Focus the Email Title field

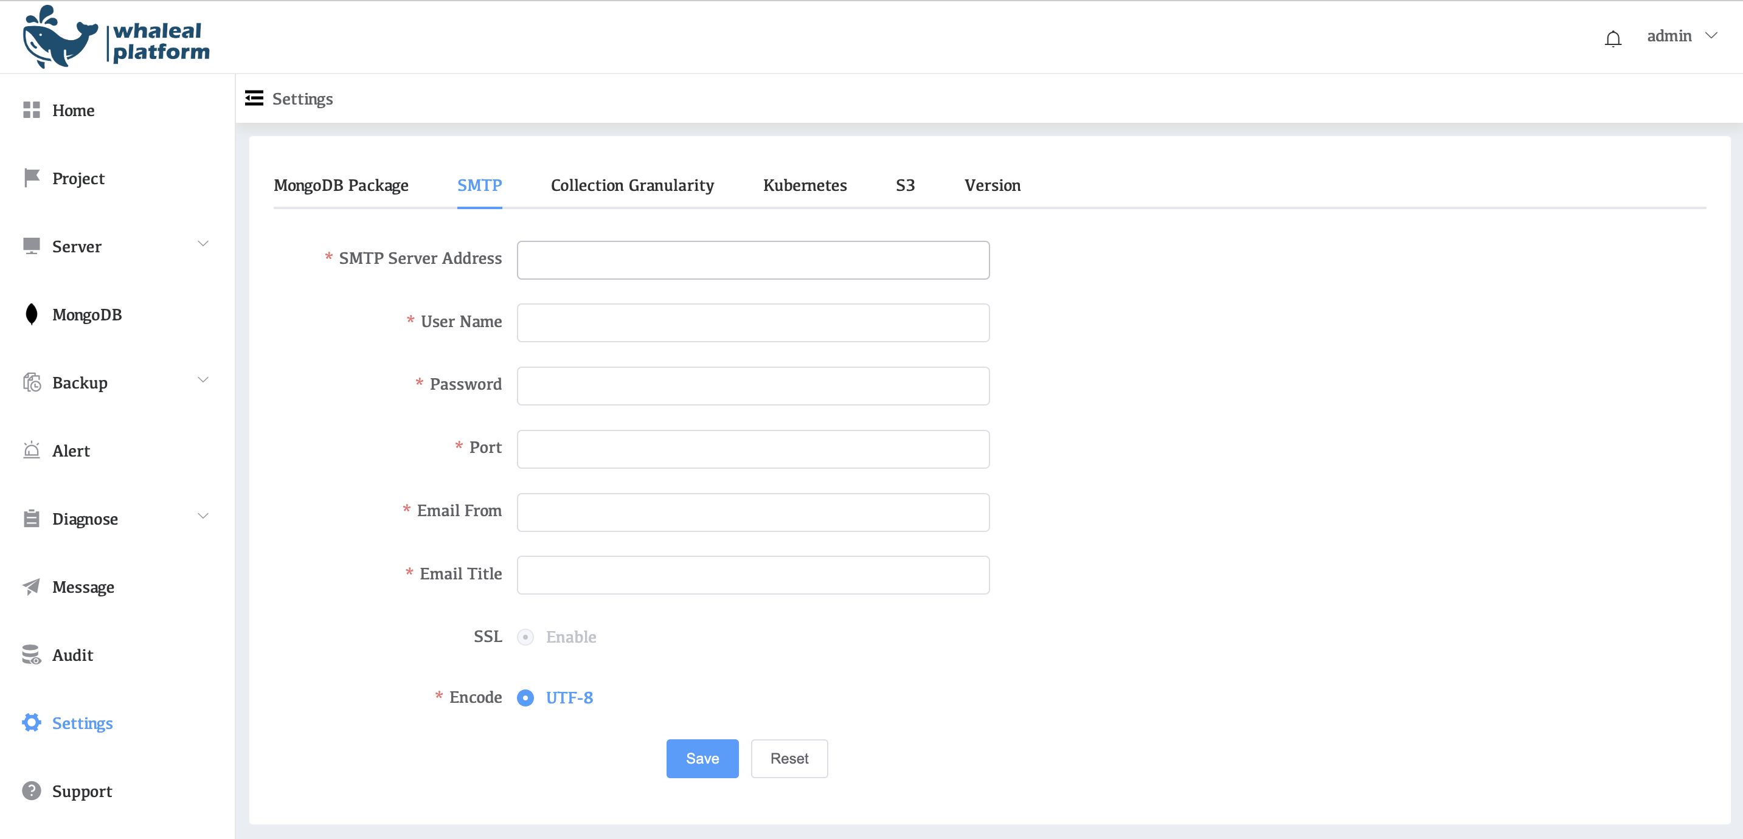click(x=753, y=575)
